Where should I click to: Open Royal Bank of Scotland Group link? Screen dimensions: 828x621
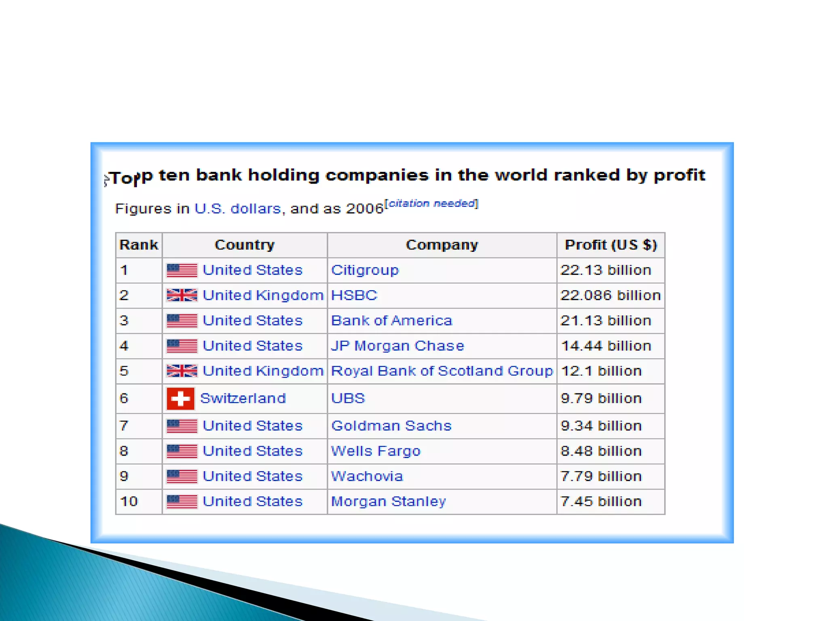point(441,371)
